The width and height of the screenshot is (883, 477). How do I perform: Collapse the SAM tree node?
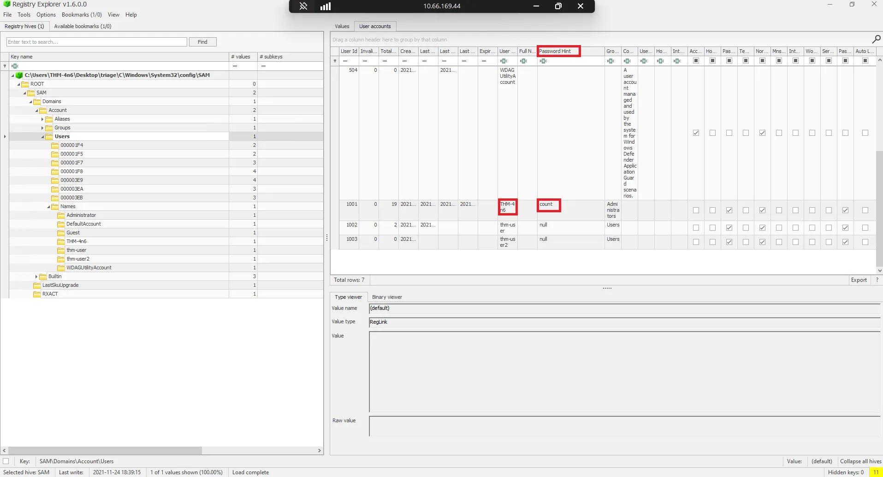[25, 93]
